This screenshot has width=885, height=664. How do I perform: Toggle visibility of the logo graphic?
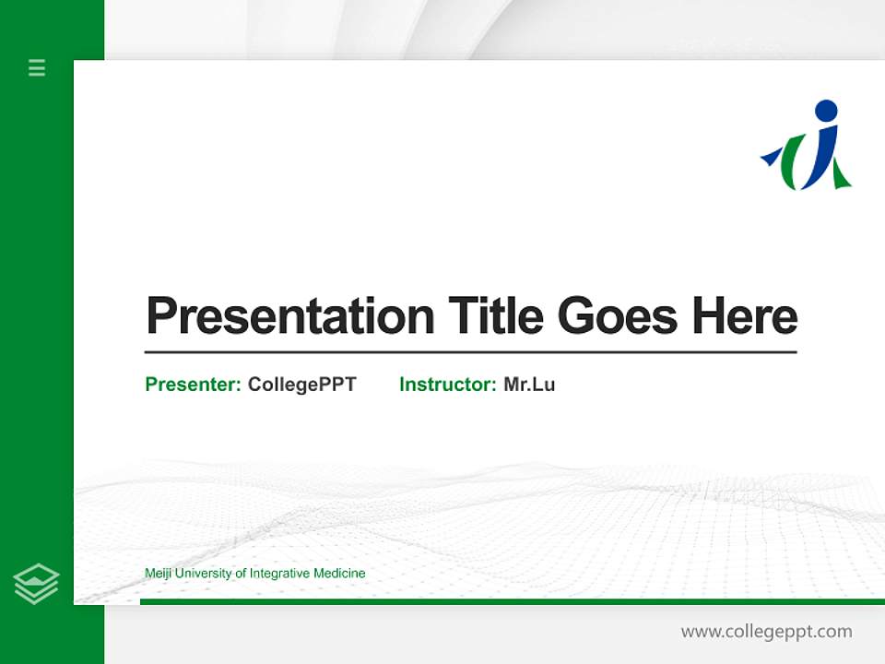(811, 148)
